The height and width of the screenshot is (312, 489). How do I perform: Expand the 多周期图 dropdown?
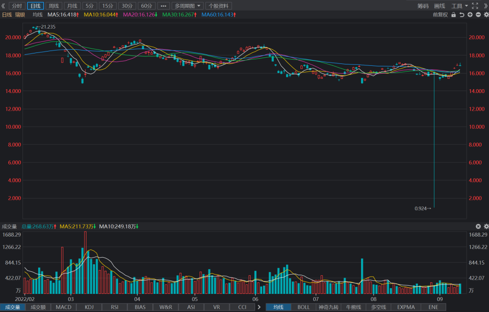(x=187, y=6)
